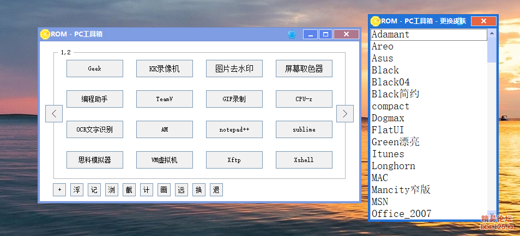Maximize the PC工具箱 window

click(325, 34)
